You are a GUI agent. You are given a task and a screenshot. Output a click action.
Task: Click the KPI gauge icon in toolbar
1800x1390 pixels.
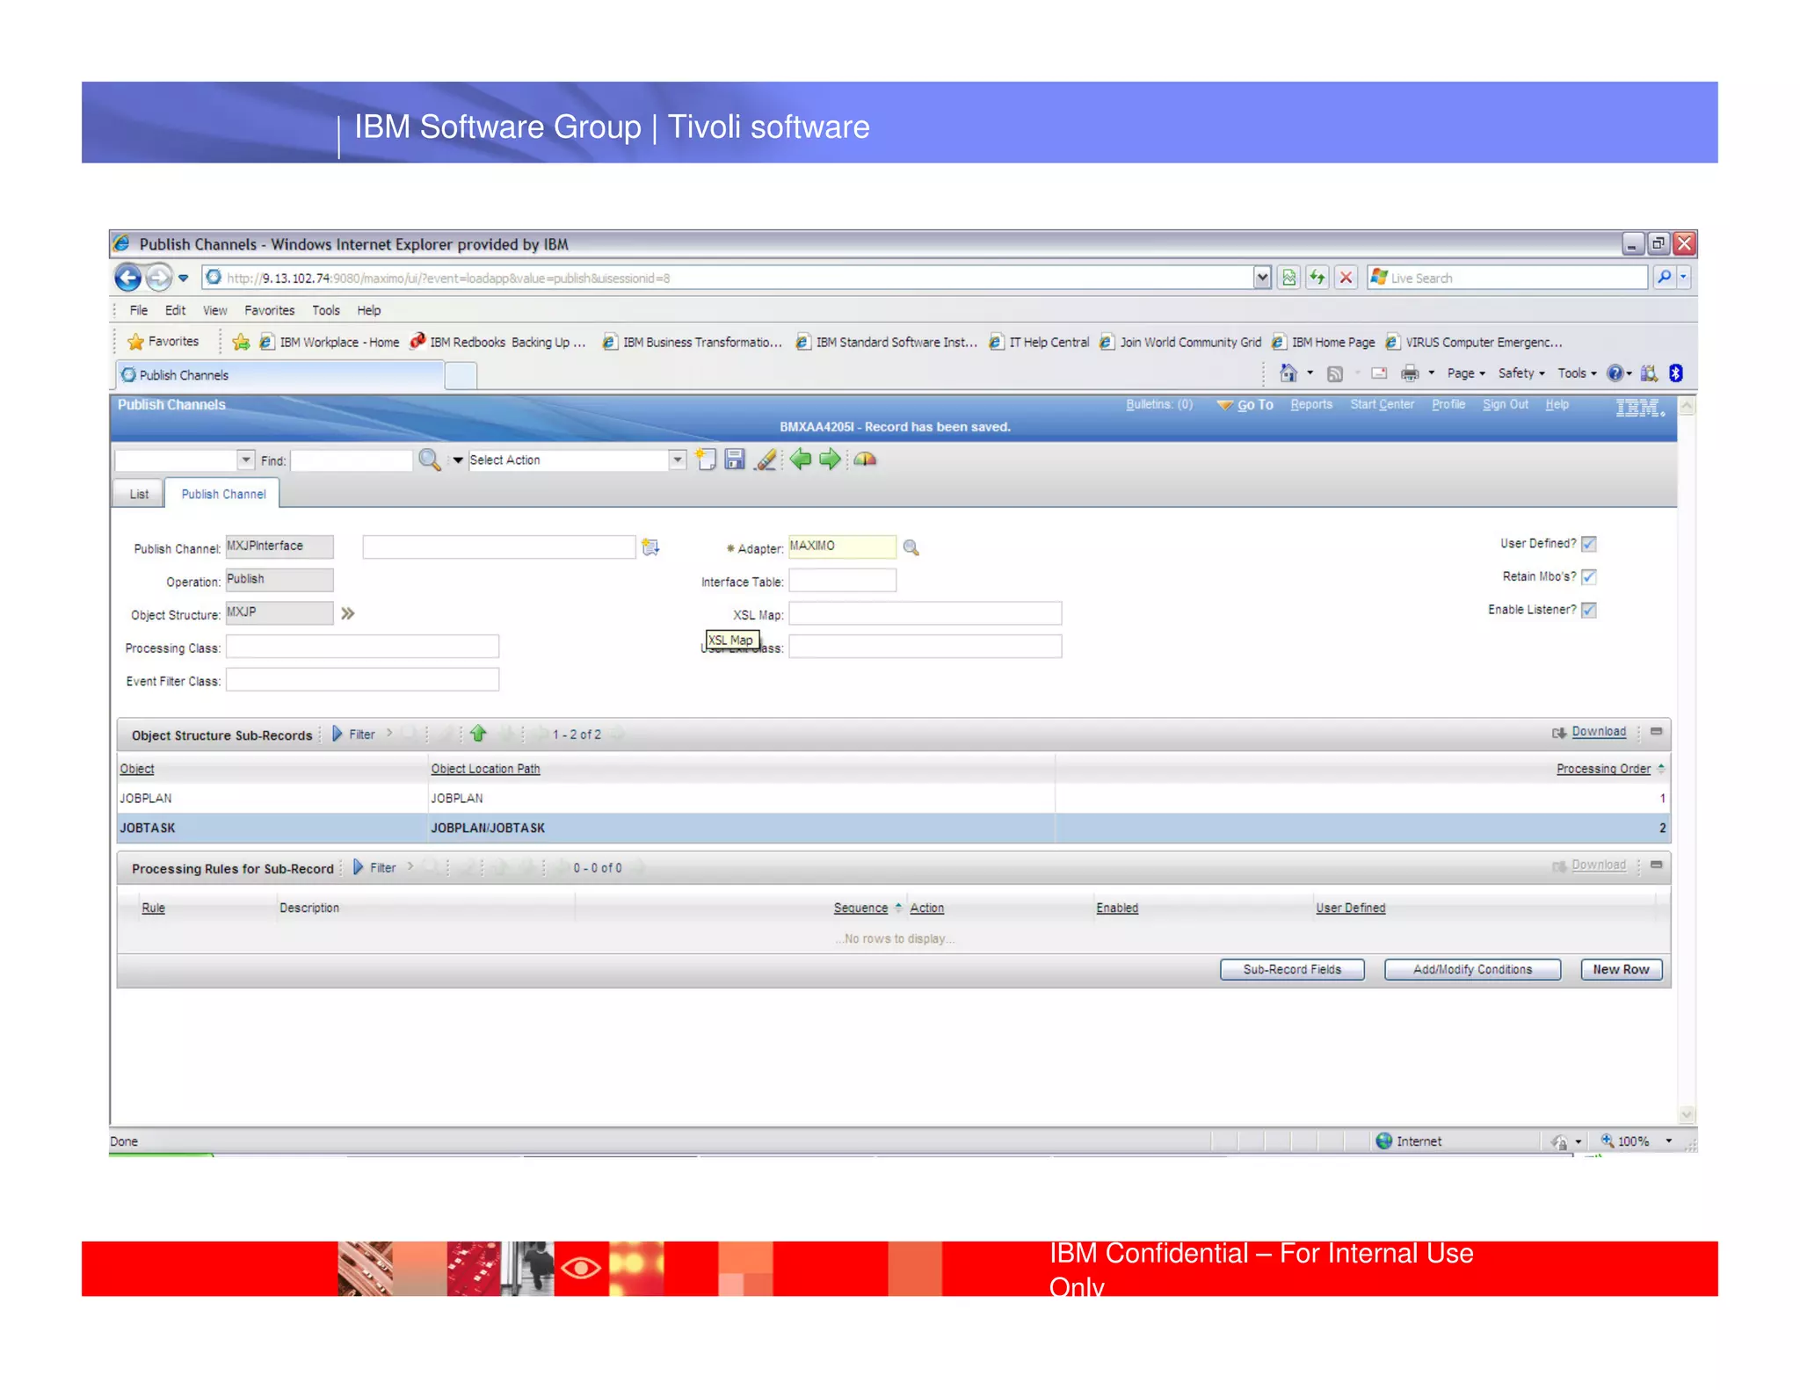(x=865, y=459)
